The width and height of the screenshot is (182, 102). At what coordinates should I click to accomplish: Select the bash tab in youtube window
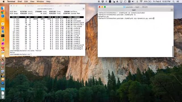[134, 10]
